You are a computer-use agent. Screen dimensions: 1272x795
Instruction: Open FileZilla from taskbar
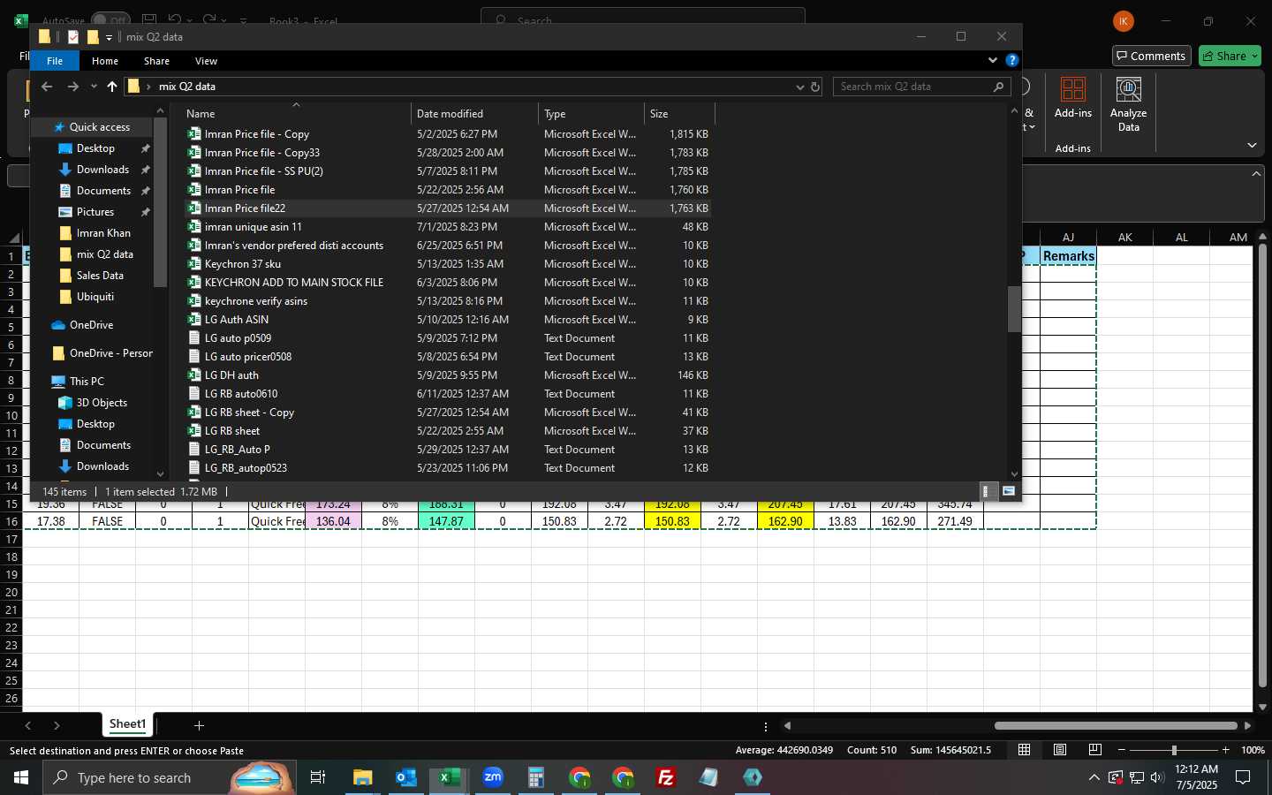coord(666,777)
